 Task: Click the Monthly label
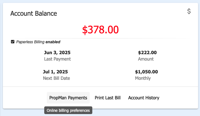[x=143, y=78]
